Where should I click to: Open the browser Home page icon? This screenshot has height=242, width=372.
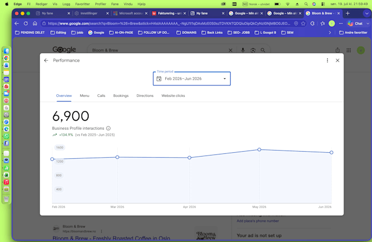[35, 24]
